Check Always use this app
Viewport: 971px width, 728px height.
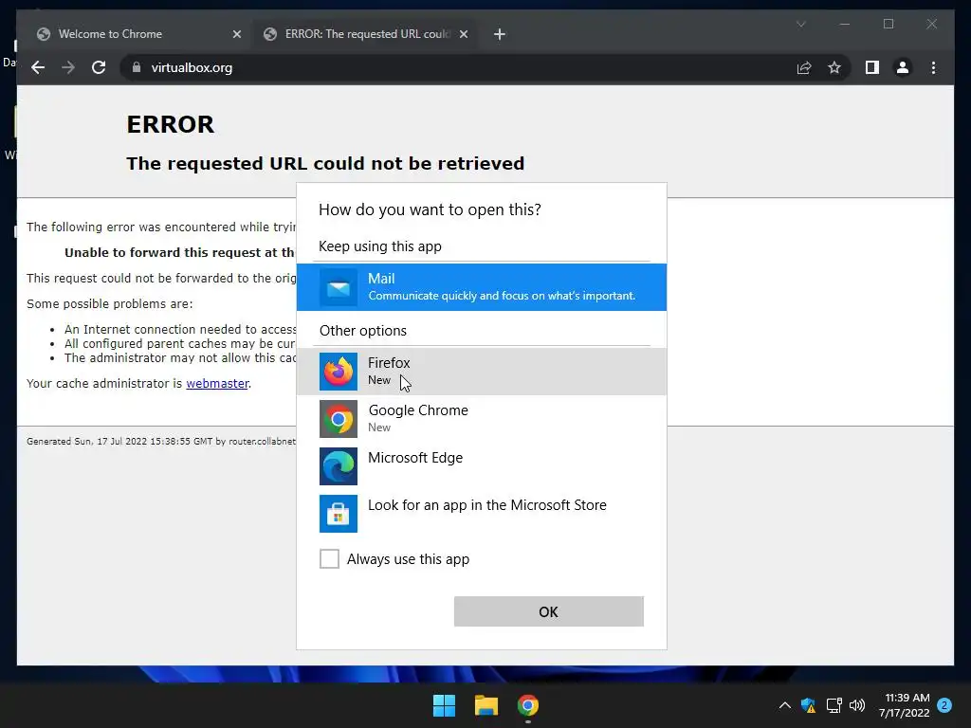pyautogui.click(x=329, y=558)
